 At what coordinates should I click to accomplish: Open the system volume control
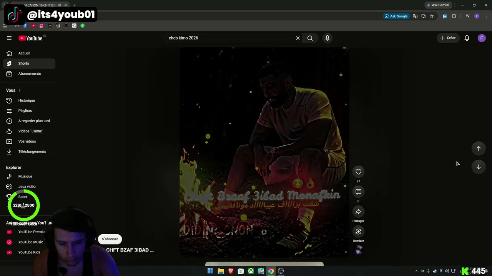(x=447, y=271)
